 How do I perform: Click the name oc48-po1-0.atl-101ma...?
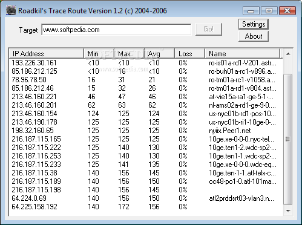point(243,181)
